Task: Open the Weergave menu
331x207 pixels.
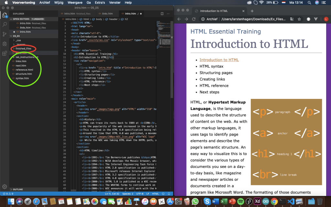Action: (75, 3)
